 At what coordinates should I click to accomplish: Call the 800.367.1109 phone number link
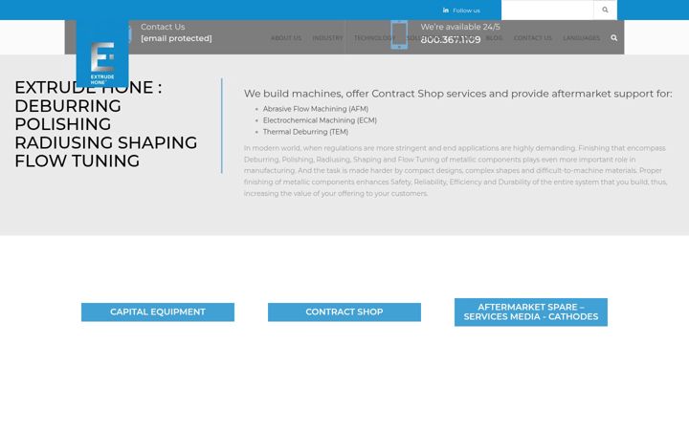[451, 39]
